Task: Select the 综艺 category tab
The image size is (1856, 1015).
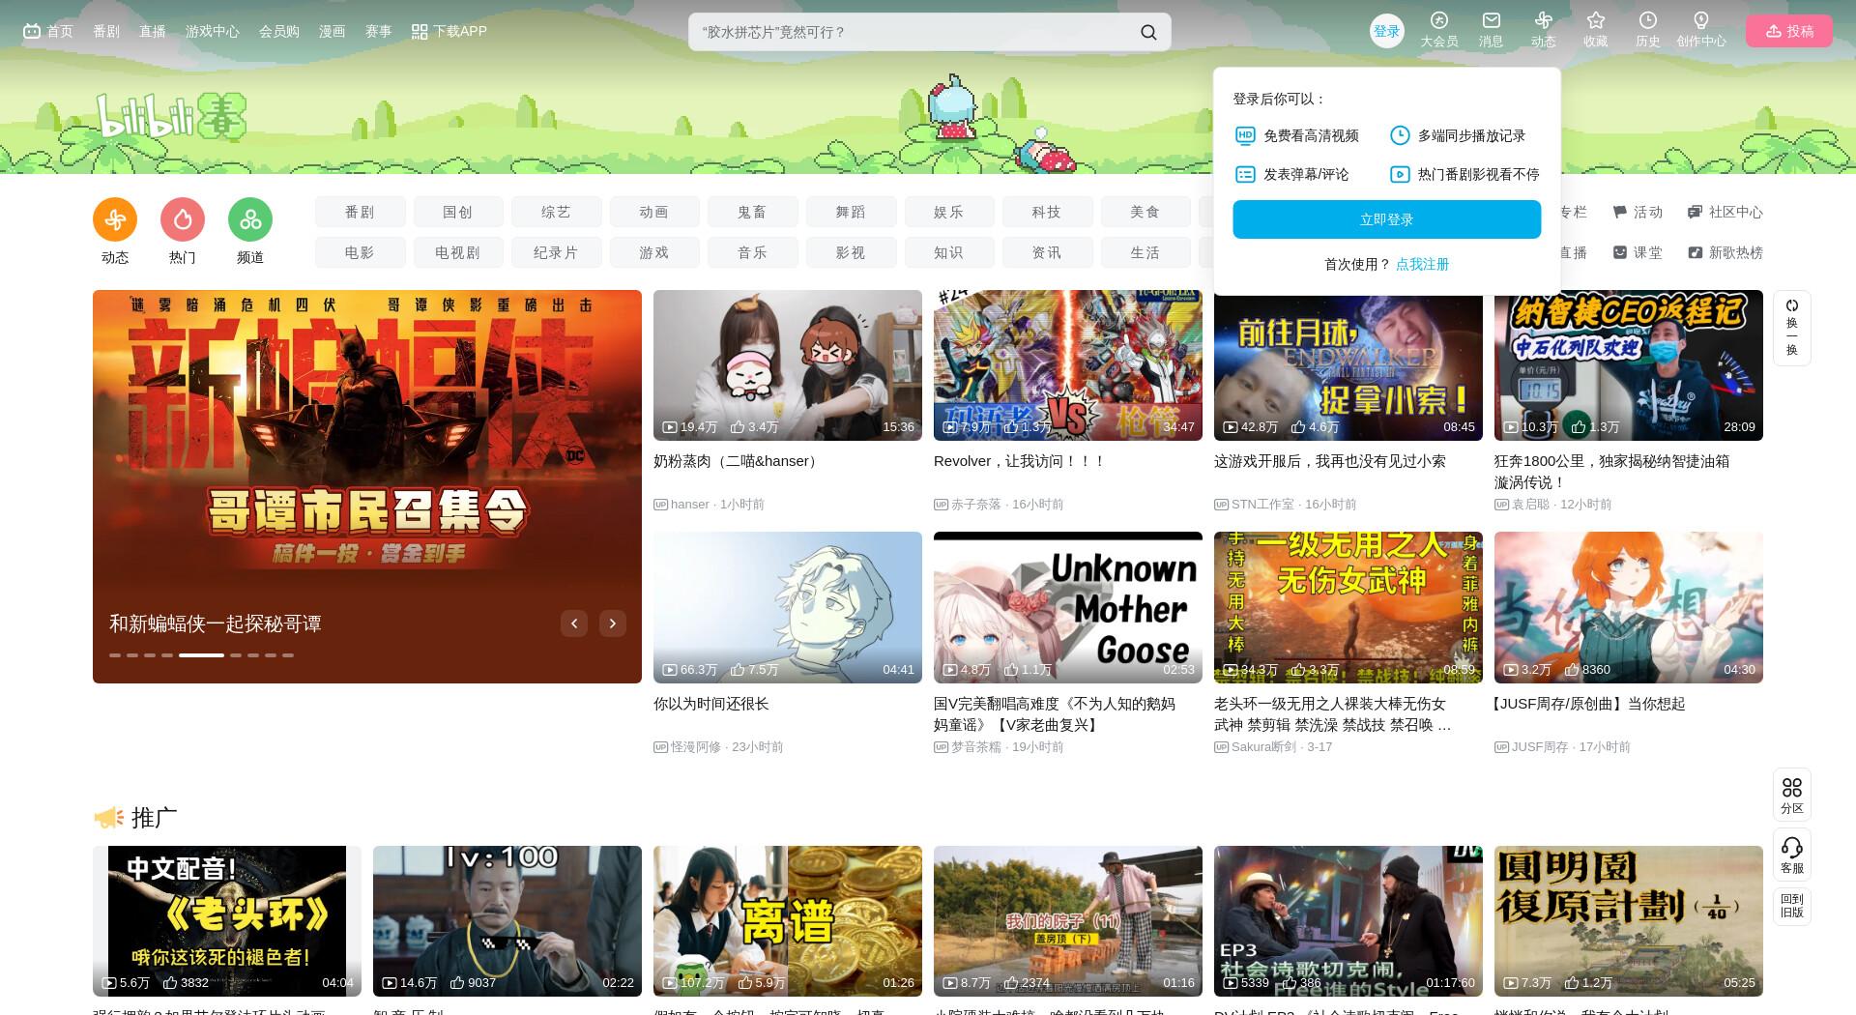Action: 557,212
